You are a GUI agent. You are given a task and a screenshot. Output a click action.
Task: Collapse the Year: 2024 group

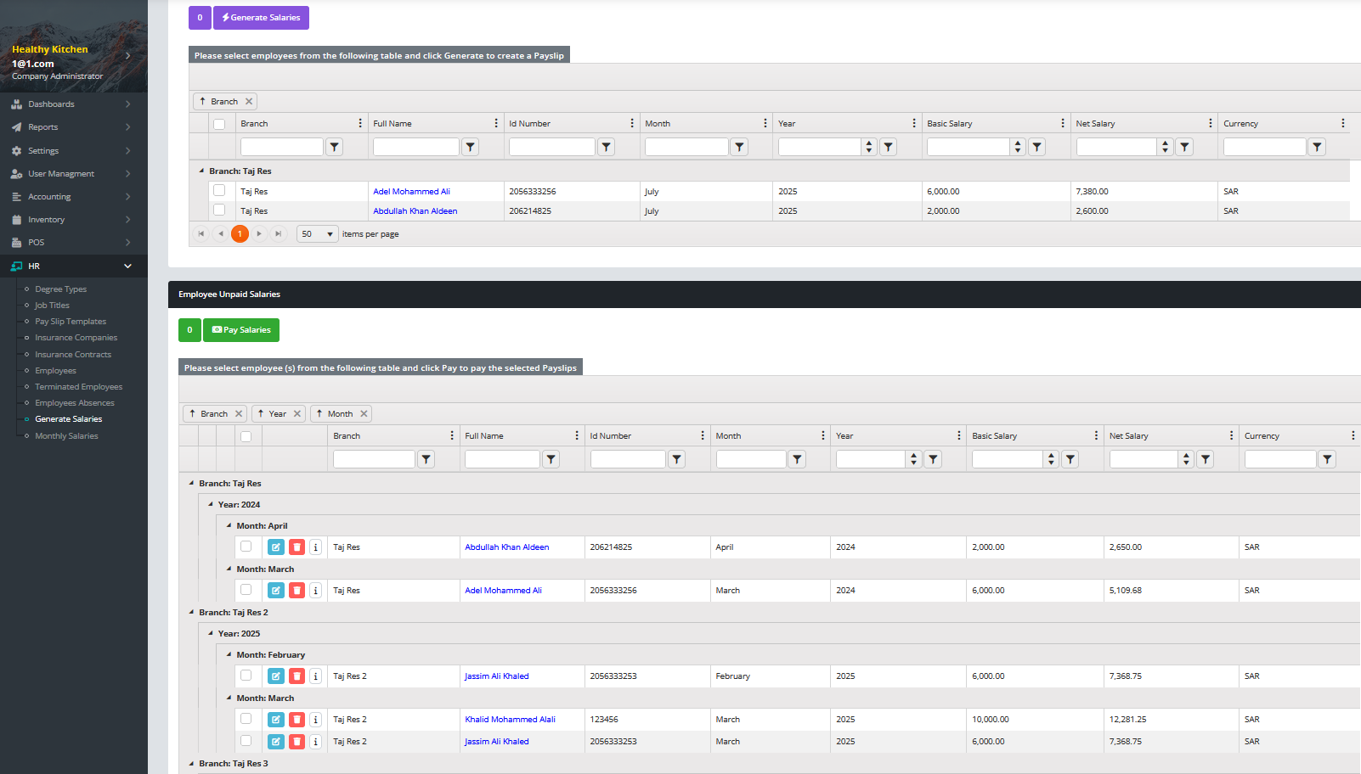[211, 504]
